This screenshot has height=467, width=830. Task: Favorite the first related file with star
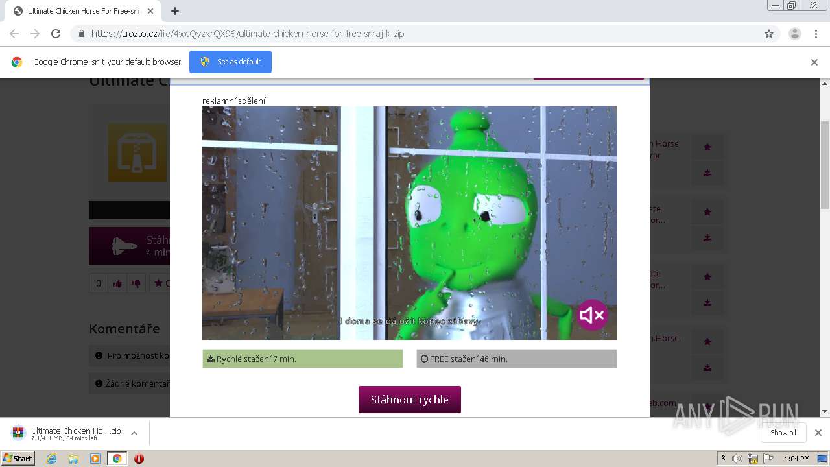tap(707, 147)
